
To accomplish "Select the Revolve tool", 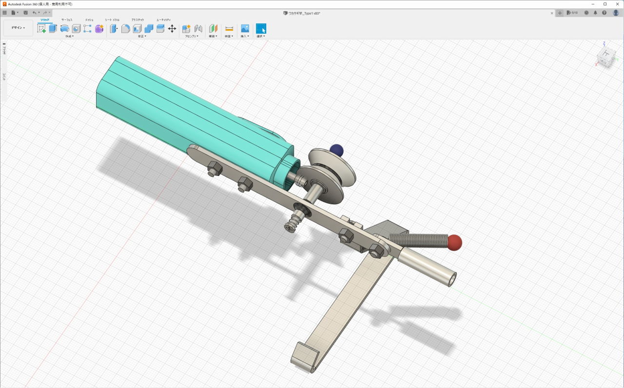I will 64,29.
